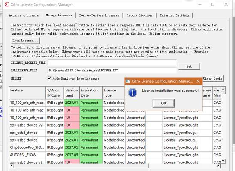Click into the XILINXD_LICENSE_FILE input field

click(x=112, y=62)
